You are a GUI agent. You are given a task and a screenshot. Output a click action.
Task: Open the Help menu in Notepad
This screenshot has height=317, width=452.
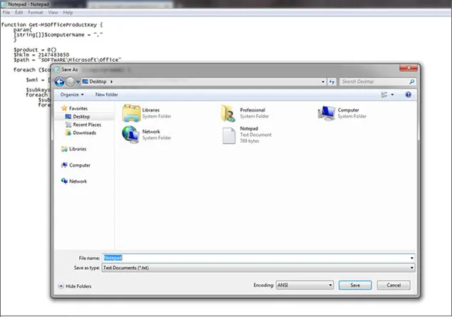tap(68, 12)
